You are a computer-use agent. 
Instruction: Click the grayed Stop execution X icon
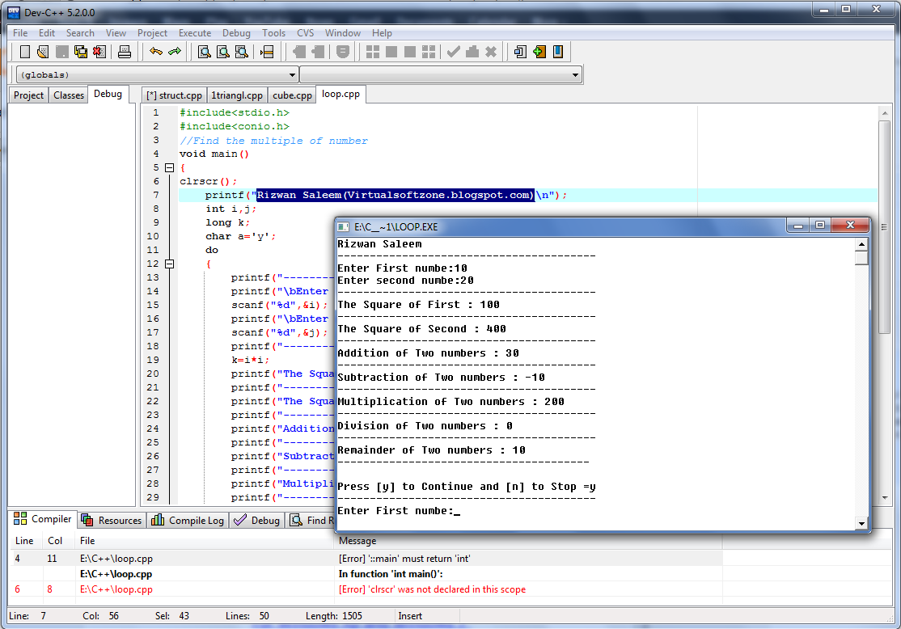[x=491, y=53]
